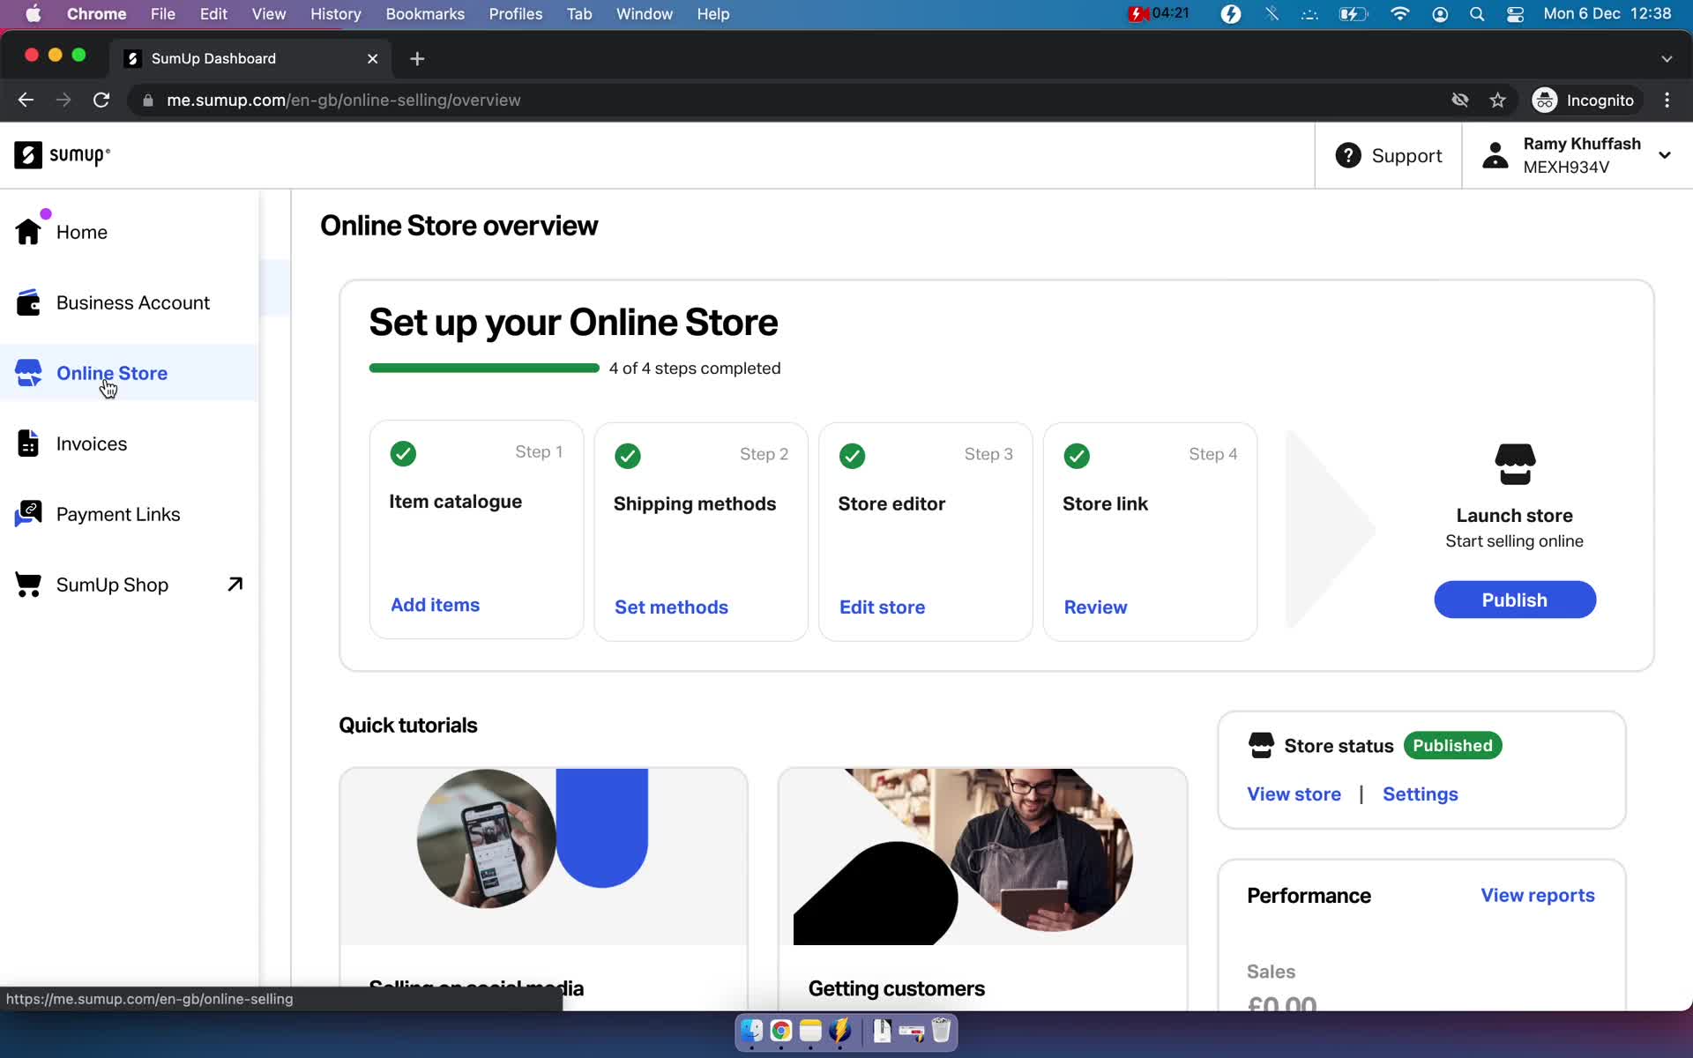Screen dimensions: 1693x1058
Task: Click the Step 2 green checkmark
Action: pyautogui.click(x=628, y=456)
